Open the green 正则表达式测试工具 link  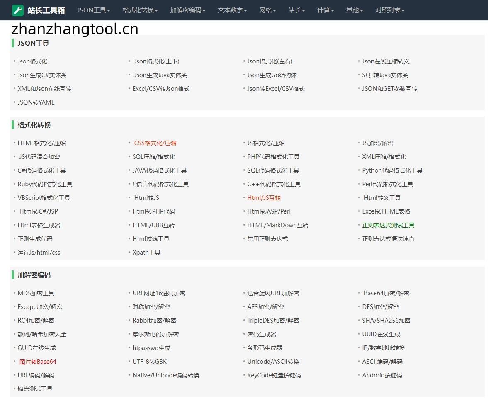point(388,225)
